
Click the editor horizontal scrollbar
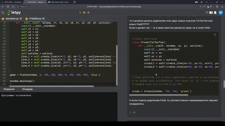click(52, 86)
